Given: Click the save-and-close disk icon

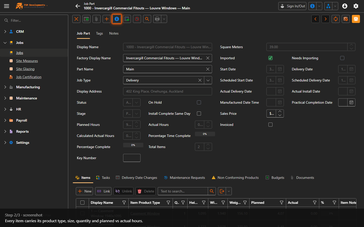Looking at the screenshot, I should tap(346, 19).
